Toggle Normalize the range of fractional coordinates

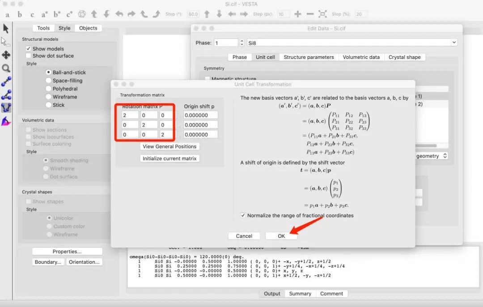pos(243,215)
